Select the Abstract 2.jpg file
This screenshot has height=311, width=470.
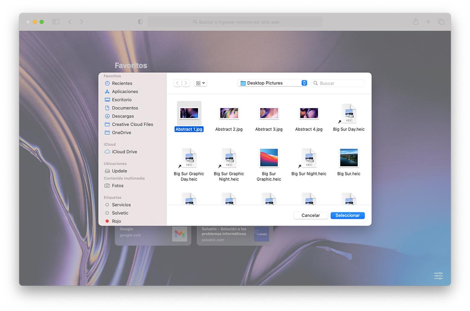click(x=229, y=118)
